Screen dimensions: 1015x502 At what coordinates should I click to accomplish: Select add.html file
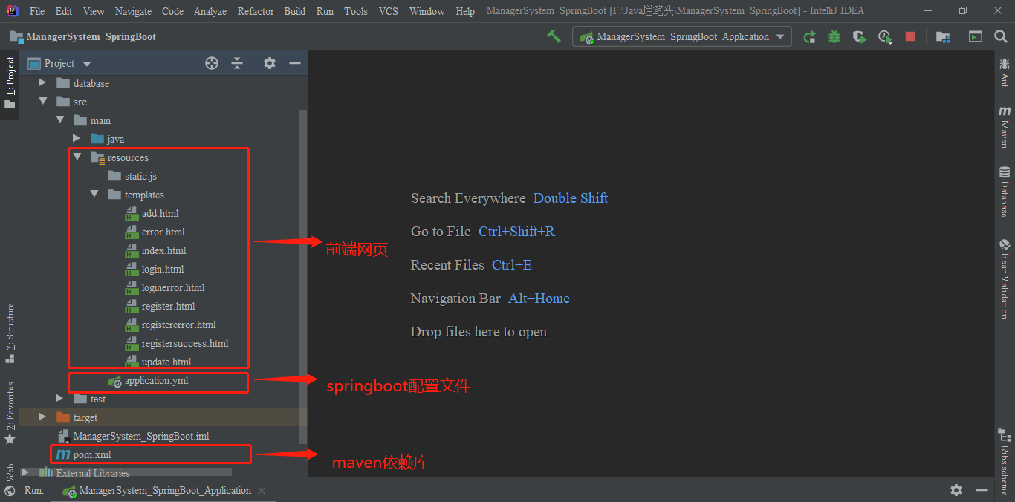(160, 213)
